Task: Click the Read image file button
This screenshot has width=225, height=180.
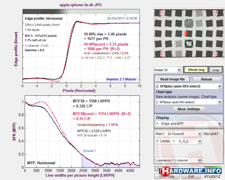Action: (x=172, y=79)
